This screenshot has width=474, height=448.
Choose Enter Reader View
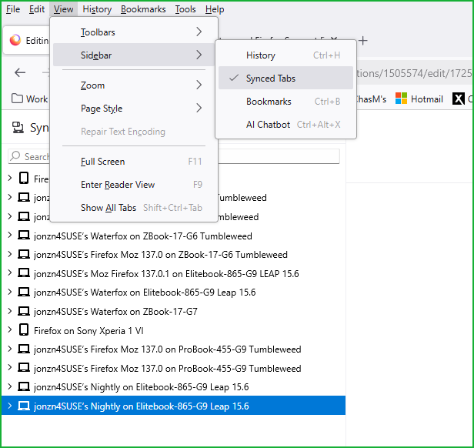click(x=134, y=184)
